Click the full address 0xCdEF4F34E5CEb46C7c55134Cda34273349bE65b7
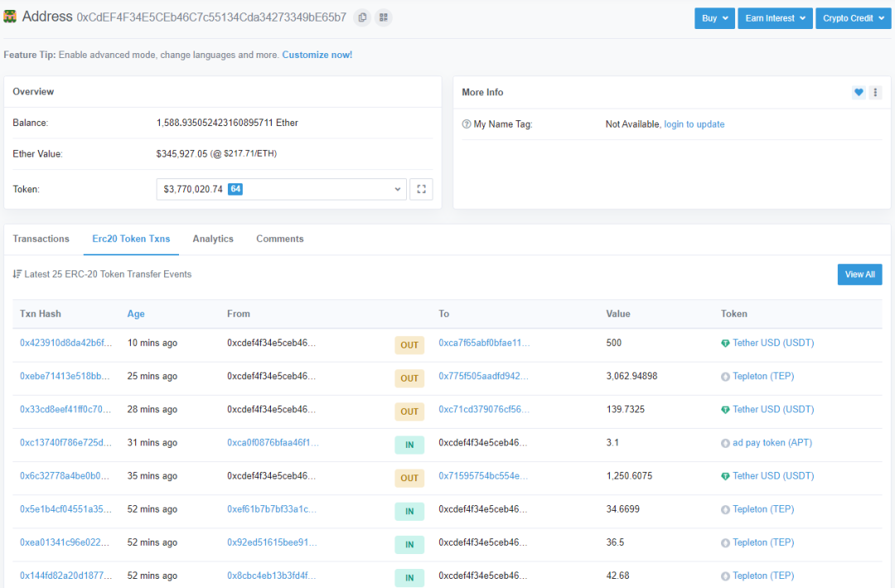 pyautogui.click(x=211, y=17)
